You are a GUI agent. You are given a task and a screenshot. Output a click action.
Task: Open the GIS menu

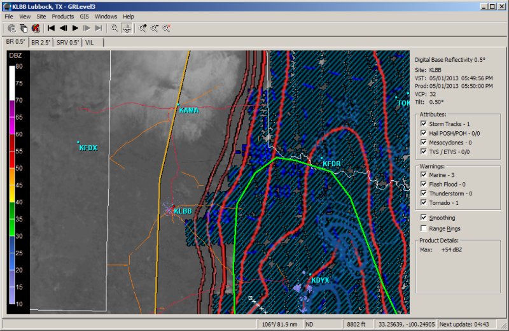click(x=84, y=16)
